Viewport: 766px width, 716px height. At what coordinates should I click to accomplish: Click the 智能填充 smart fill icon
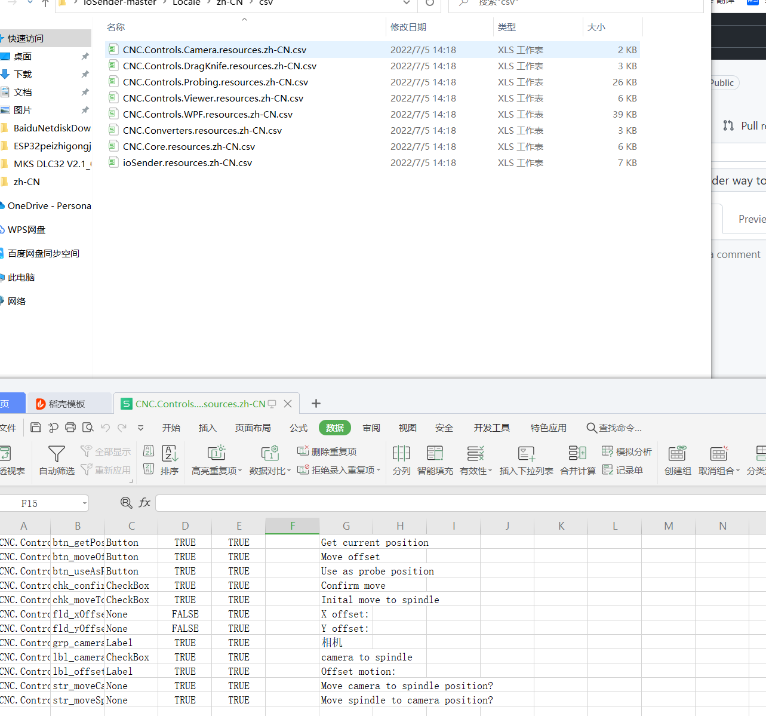(435, 454)
